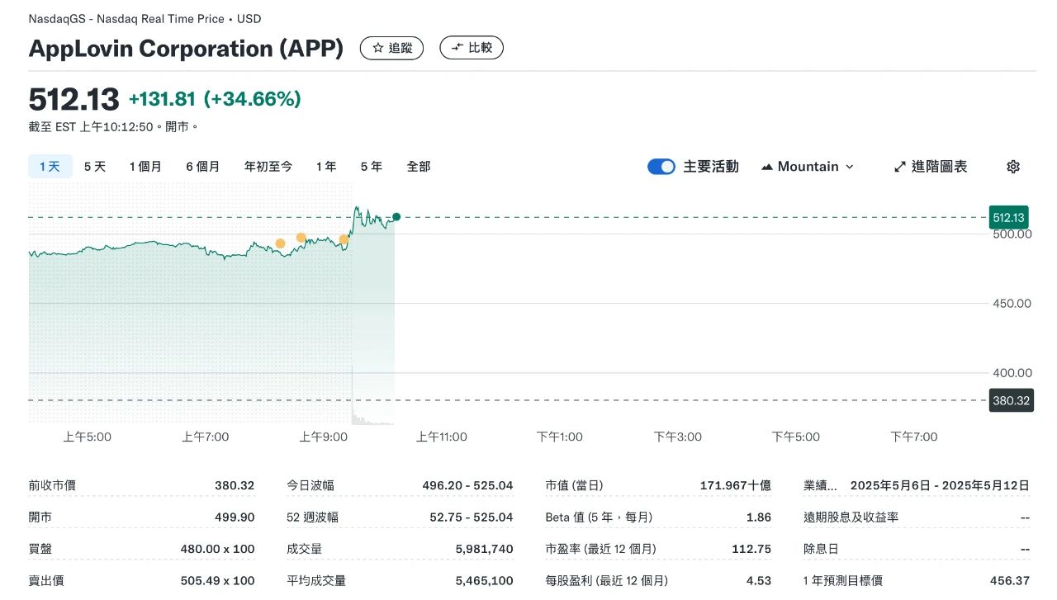Switch chart to 1年 range
The image size is (1057, 600).
click(x=326, y=167)
